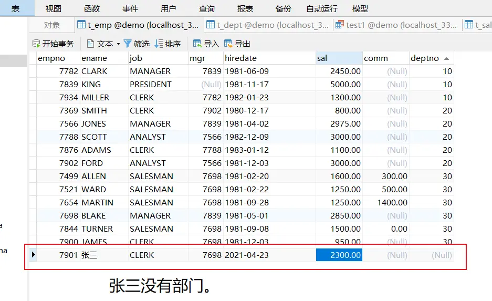
Task: Click the 导入 import icon
Action: pos(197,44)
